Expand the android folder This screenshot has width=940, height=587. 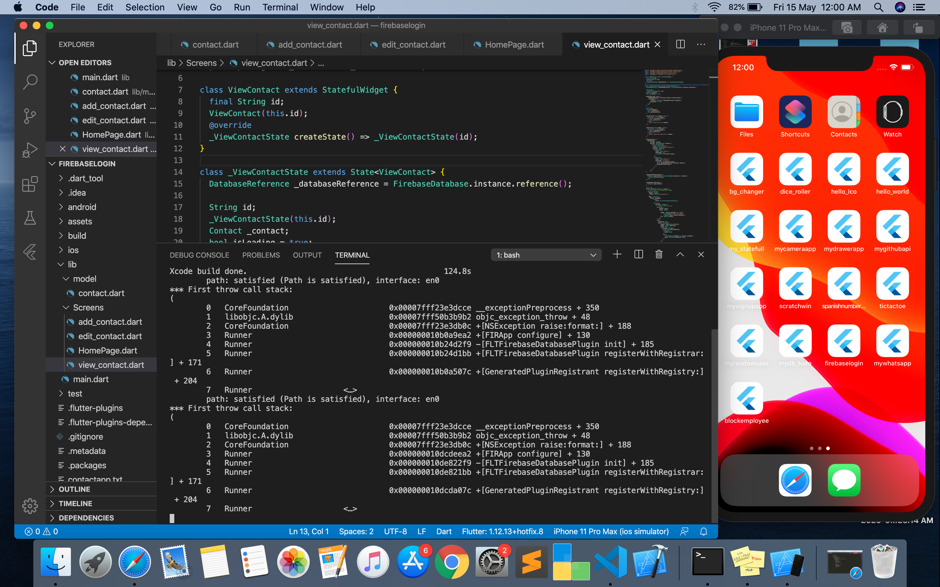click(82, 207)
